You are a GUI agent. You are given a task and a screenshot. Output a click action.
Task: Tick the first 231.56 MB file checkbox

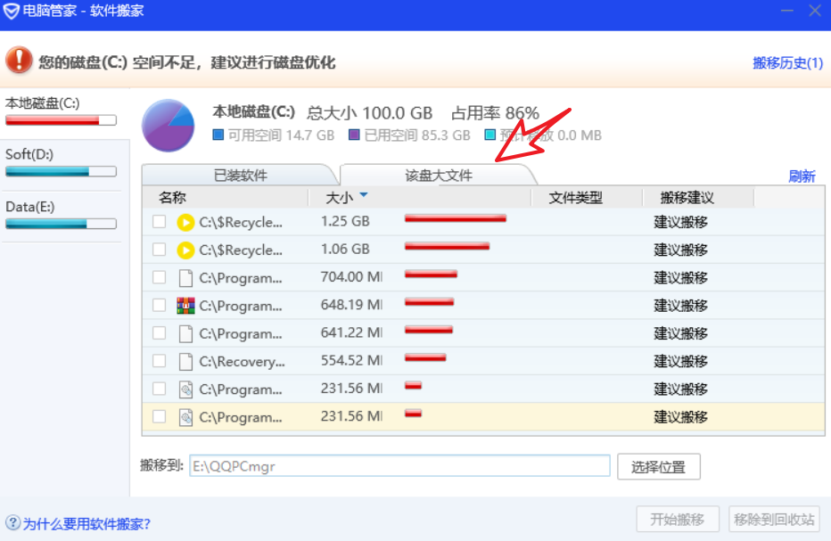click(x=159, y=389)
